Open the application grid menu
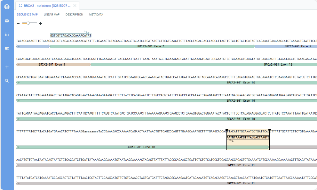 [7, 34]
